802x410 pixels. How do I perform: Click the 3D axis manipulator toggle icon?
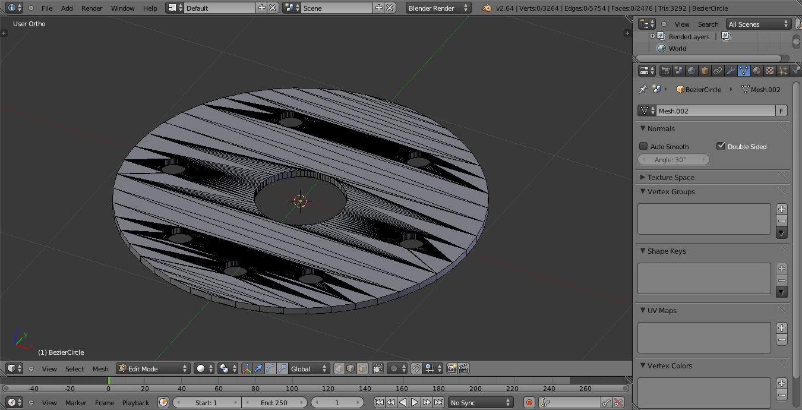tap(247, 368)
